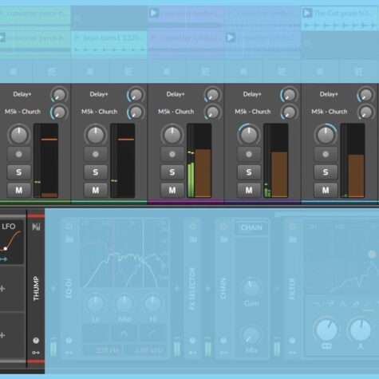The width and height of the screenshot is (379, 379).
Task: Click the grid icon above the first green channel
Action: coord(14,72)
